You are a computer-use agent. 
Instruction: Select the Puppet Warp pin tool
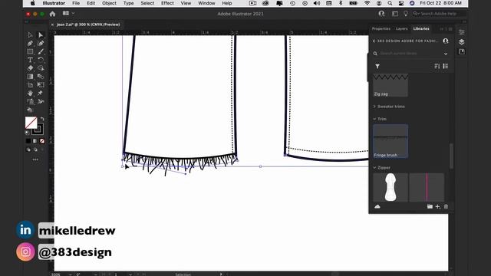click(x=41, y=94)
